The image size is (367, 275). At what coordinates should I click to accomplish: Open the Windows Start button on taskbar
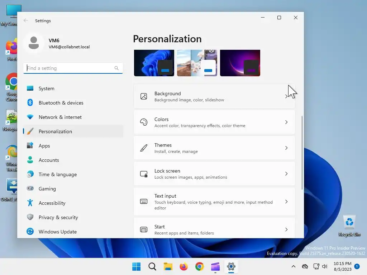point(137,266)
